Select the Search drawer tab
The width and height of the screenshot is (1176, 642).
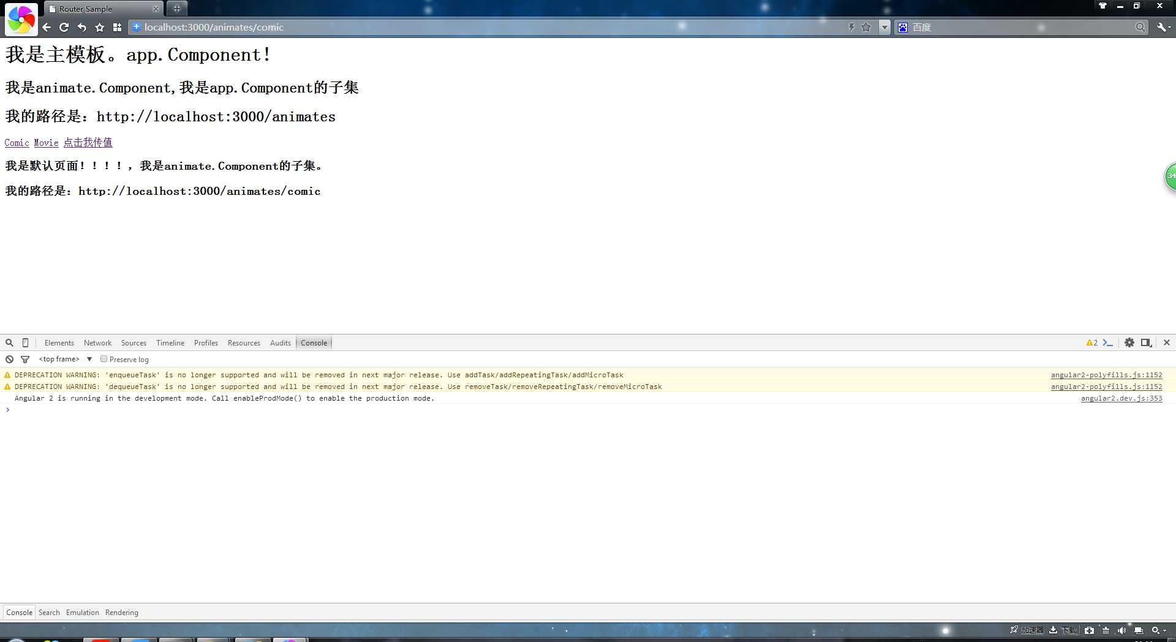tap(49, 613)
